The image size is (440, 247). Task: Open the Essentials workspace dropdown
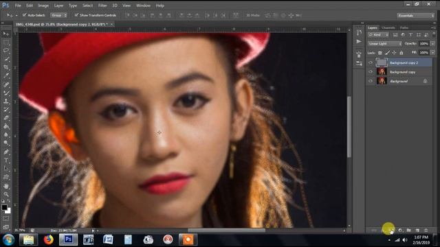[415, 15]
